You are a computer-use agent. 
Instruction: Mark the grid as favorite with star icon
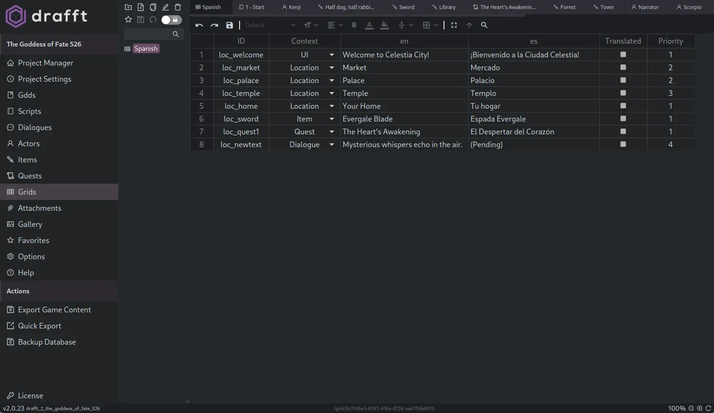click(128, 19)
